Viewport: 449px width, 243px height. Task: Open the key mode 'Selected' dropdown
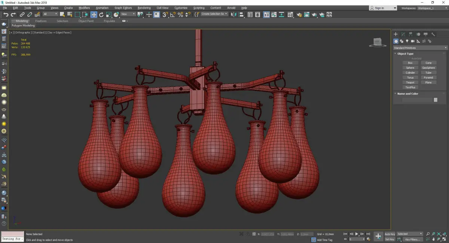tap(410, 234)
